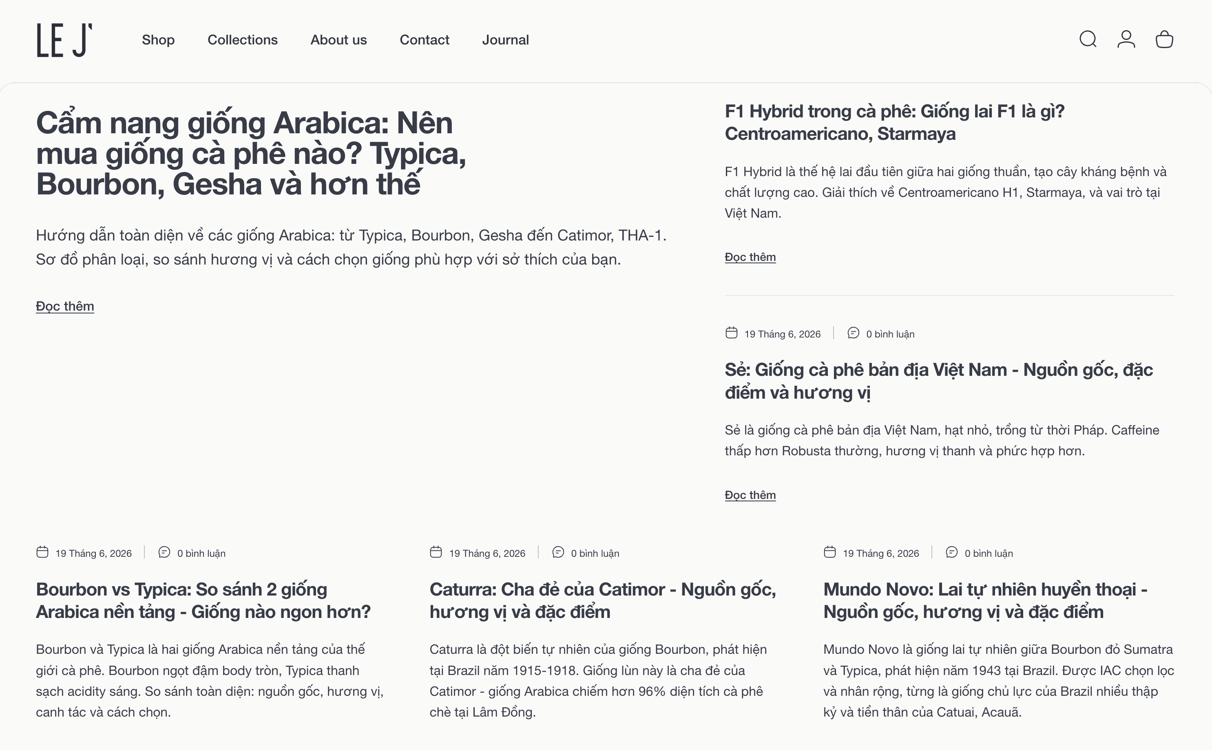The width and height of the screenshot is (1212, 750).
Task: Click Sẻ là giống cà phê excerpt
Action: click(x=942, y=441)
